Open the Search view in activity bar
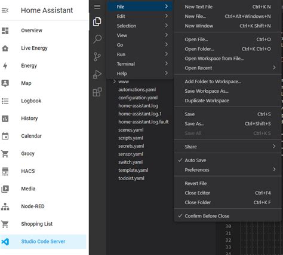This screenshot has width=283, height=255. pyautogui.click(x=97, y=39)
